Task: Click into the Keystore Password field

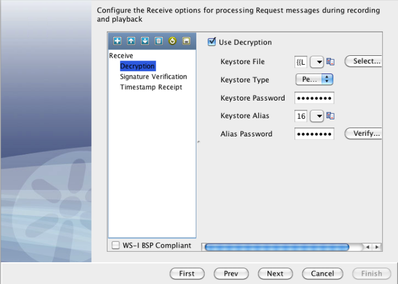Action: [x=314, y=98]
